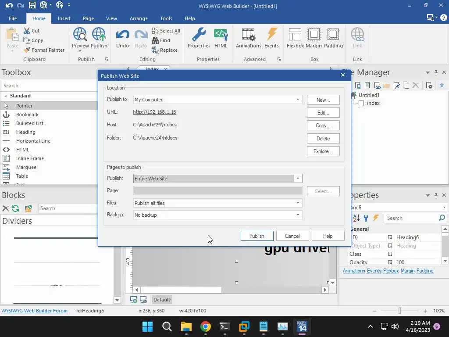Click the Save icon in quick access toolbar
Image resolution: width=449 pixels, height=337 pixels.
pos(32,5)
